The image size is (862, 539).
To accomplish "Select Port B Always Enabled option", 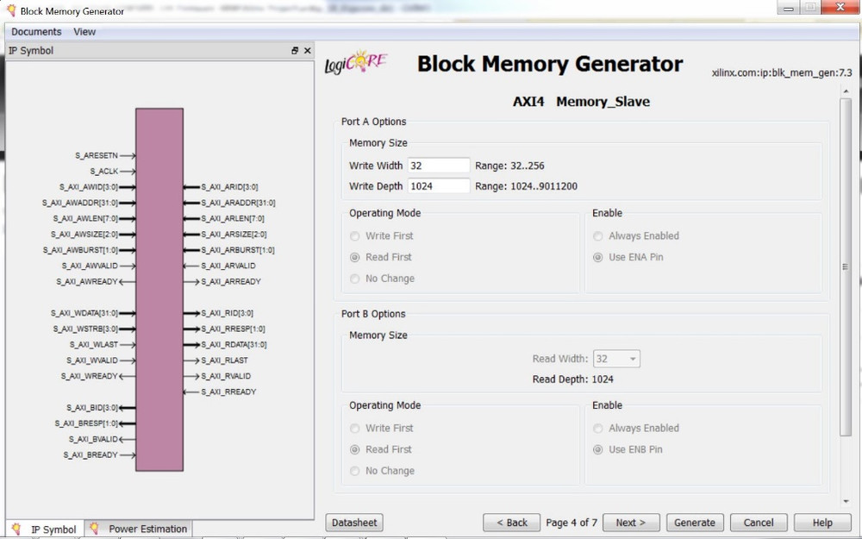I will [598, 428].
